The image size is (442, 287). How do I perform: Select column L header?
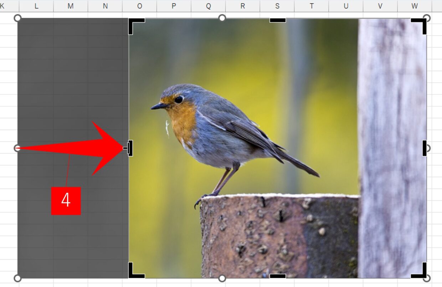[x=36, y=6]
